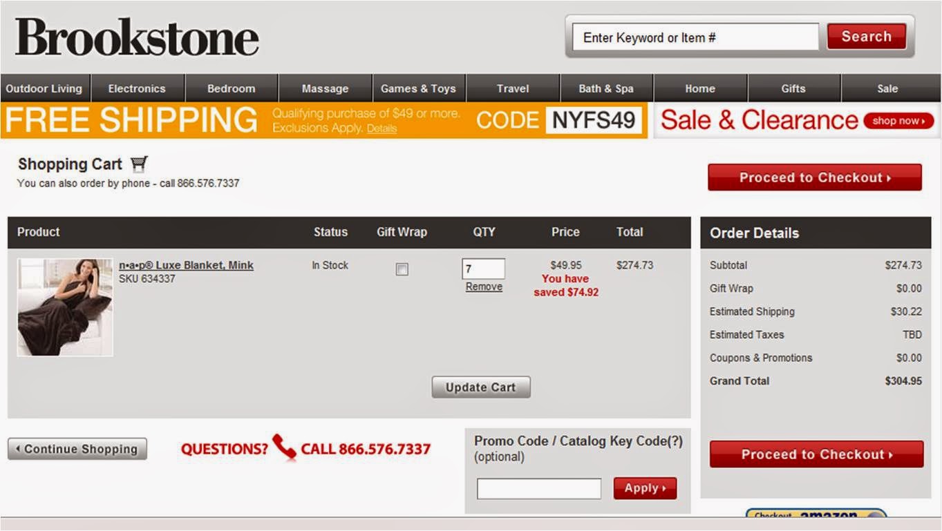Viewport: 942px width, 531px height.
Task: Click the Promo Code / Catalog Key Code label
Action: (x=578, y=441)
